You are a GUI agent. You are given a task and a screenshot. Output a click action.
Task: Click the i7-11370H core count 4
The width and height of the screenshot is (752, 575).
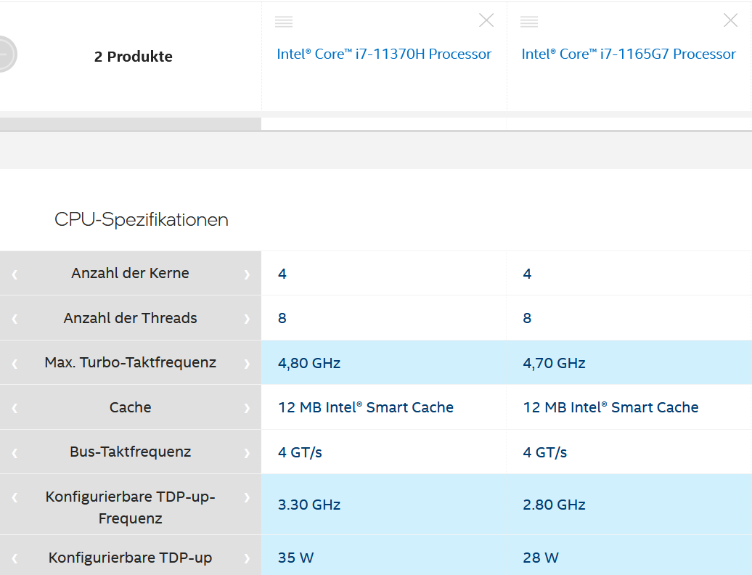point(282,274)
